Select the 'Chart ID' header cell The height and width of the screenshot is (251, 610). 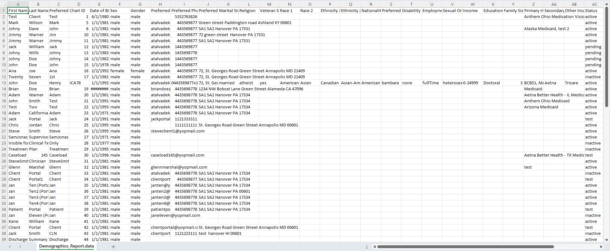(x=79, y=10)
